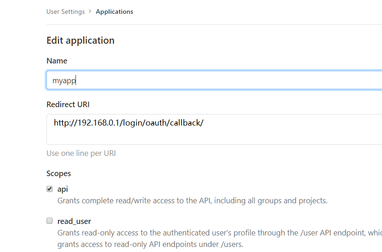
Task: Focus the Name field at the myapp text
Action: tap(64, 80)
